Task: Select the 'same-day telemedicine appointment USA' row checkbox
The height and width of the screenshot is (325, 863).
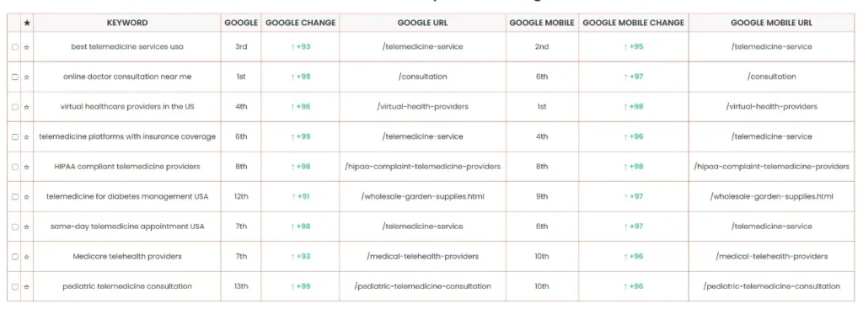Action: [15, 227]
